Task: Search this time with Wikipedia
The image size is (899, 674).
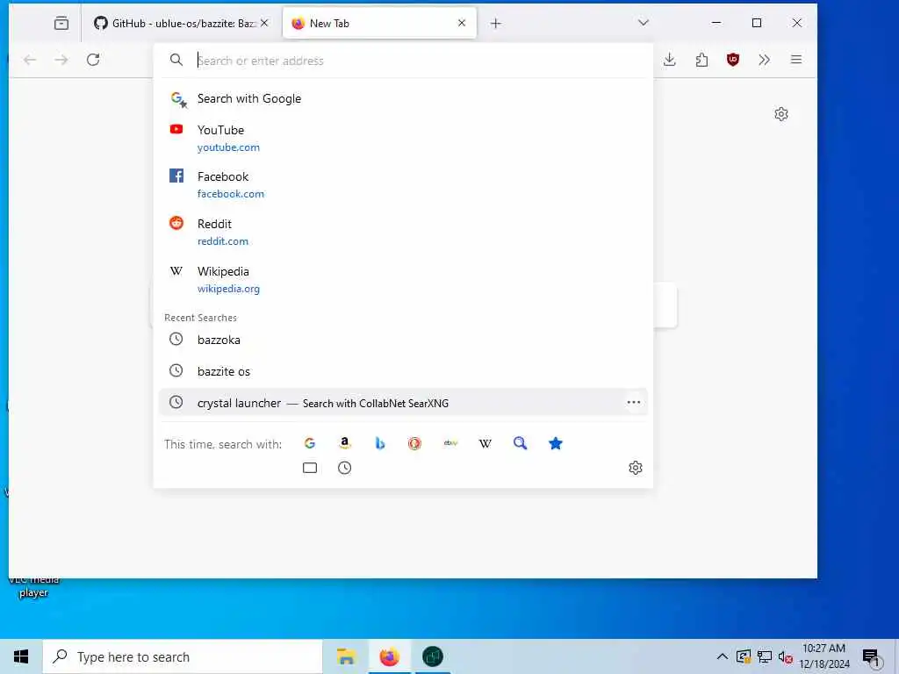Action: [485, 443]
